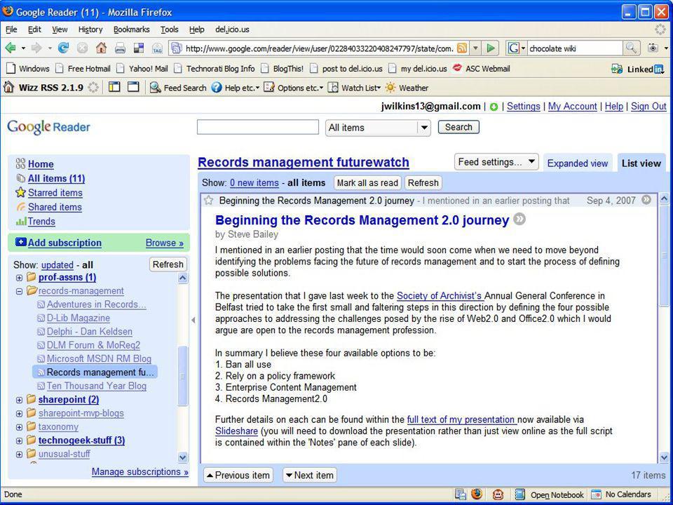Click the No Calendars status bar item
This screenshot has height=505, width=673.
(x=622, y=494)
